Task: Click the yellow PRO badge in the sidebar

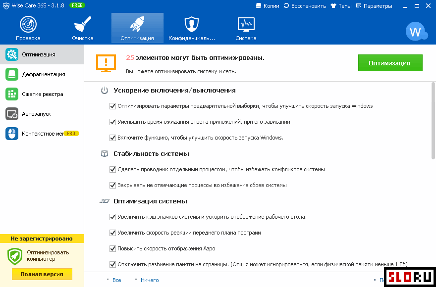Action: [x=71, y=134]
